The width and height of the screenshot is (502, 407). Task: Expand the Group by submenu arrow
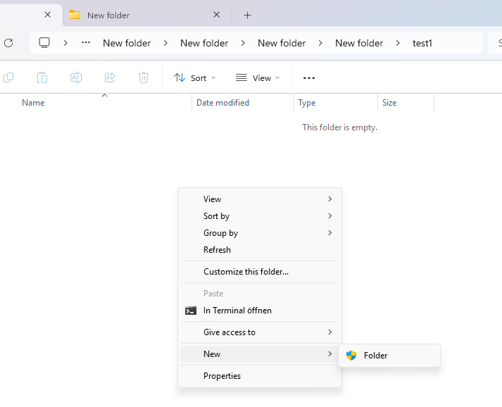[330, 233]
